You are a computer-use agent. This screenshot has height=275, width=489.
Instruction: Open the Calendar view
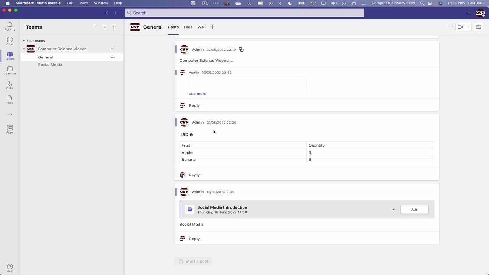tap(10, 71)
